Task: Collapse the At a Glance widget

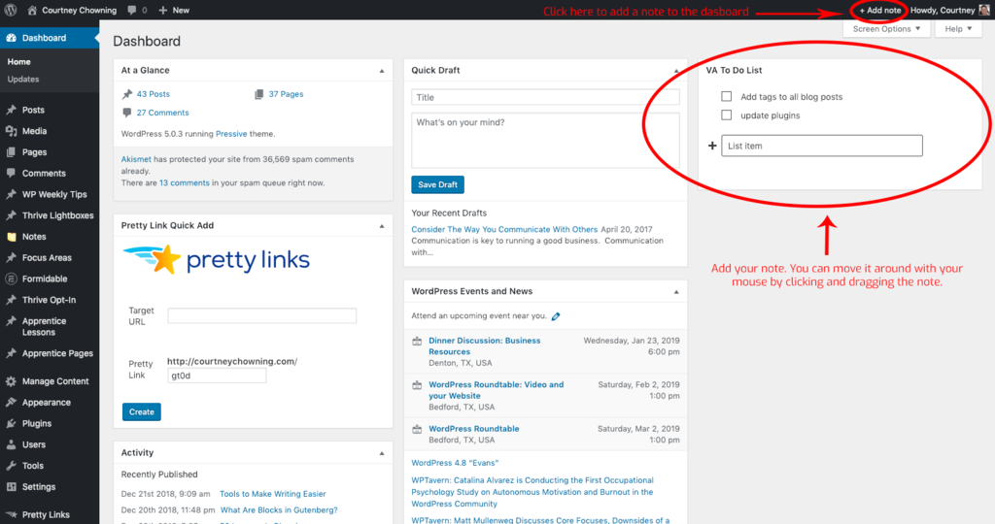Action: click(382, 71)
